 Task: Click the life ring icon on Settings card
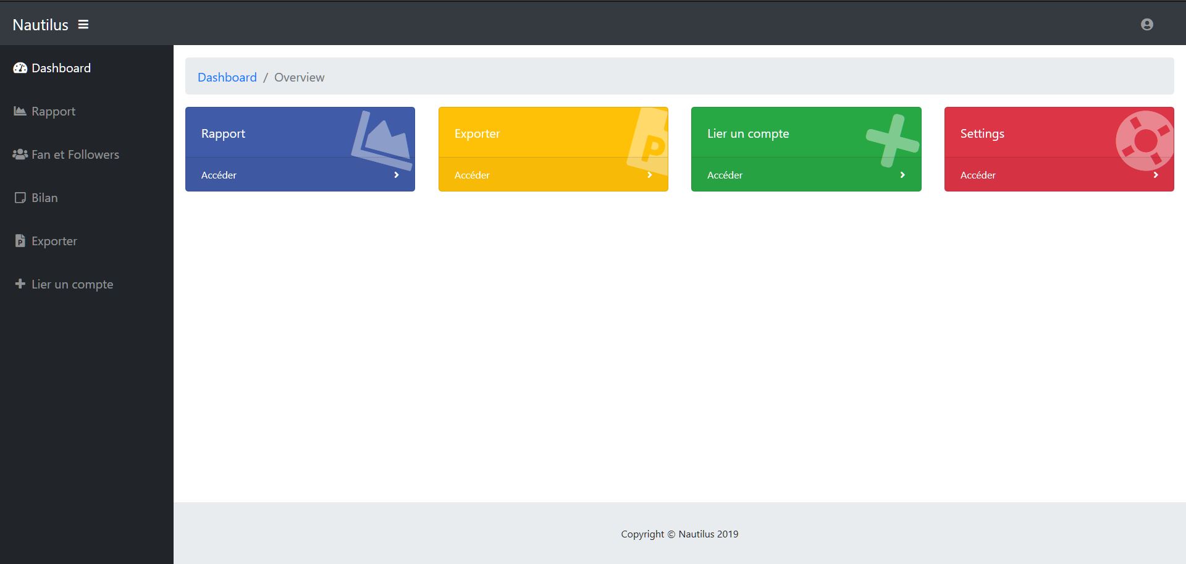pos(1144,141)
